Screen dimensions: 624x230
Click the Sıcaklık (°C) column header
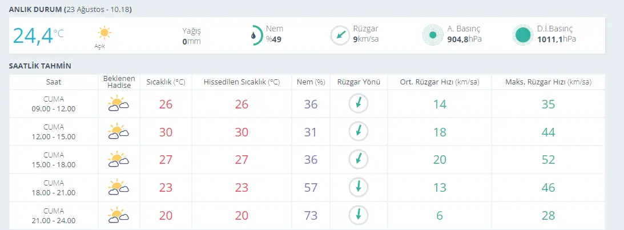pyautogui.click(x=166, y=82)
